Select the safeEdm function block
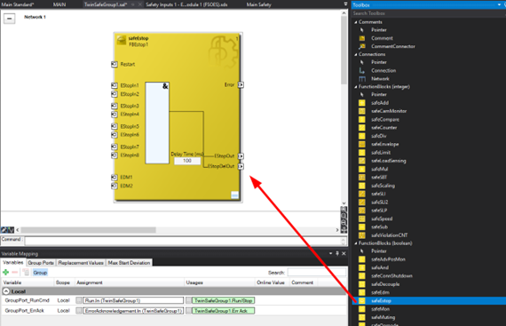 380,292
